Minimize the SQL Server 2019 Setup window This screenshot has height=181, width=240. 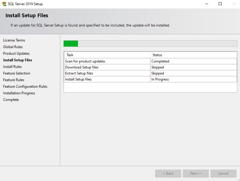click(207, 4)
